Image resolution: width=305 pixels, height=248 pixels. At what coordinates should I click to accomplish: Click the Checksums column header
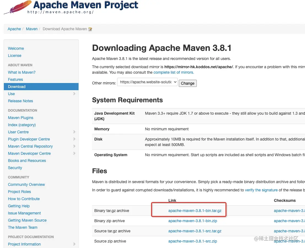285,200
